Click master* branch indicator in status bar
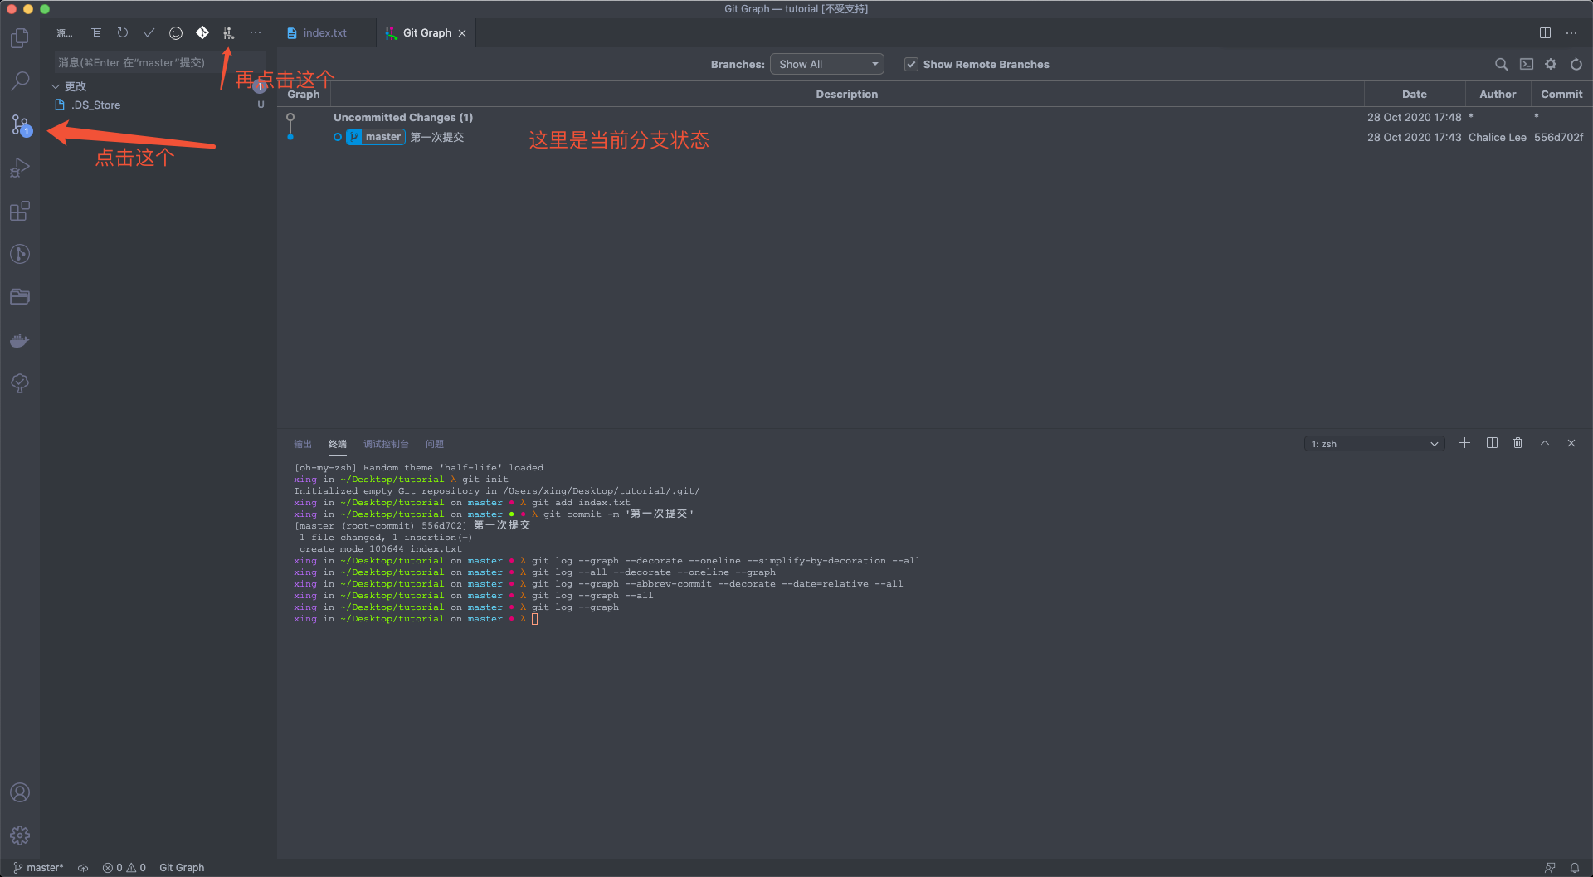 click(38, 867)
